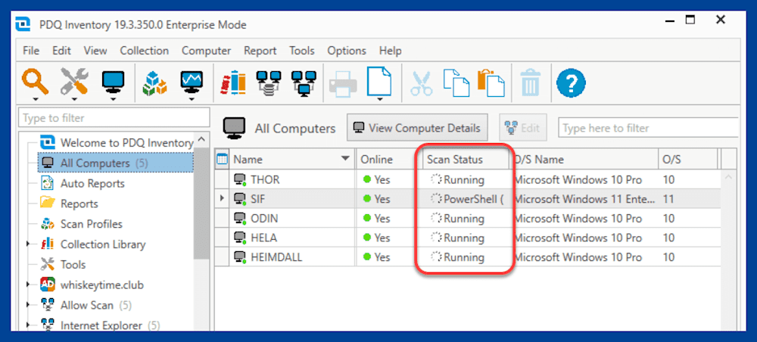The width and height of the screenshot is (757, 342).
Task: Click the paste clipboard icon
Action: tap(491, 83)
